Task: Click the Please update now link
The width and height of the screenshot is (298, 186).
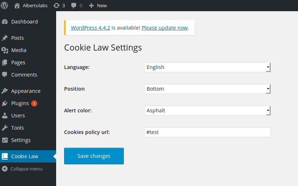Action: [x=165, y=28]
